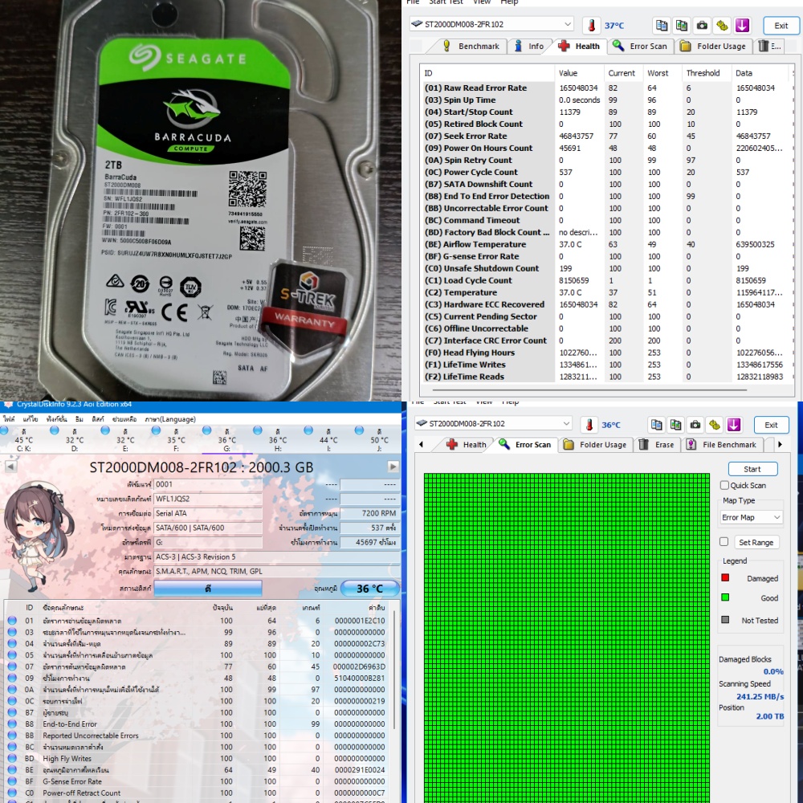803x803 pixels.
Task: Click the thermometer icon next to 37°C
Action: click(592, 25)
